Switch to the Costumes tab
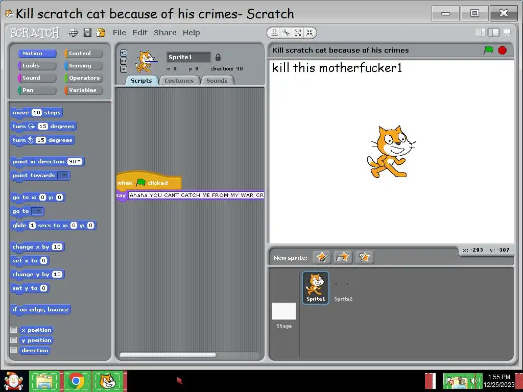 click(x=179, y=80)
